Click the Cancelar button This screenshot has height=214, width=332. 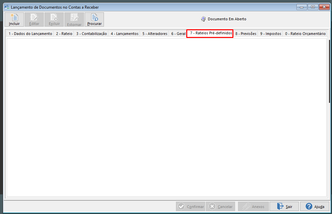(220, 207)
